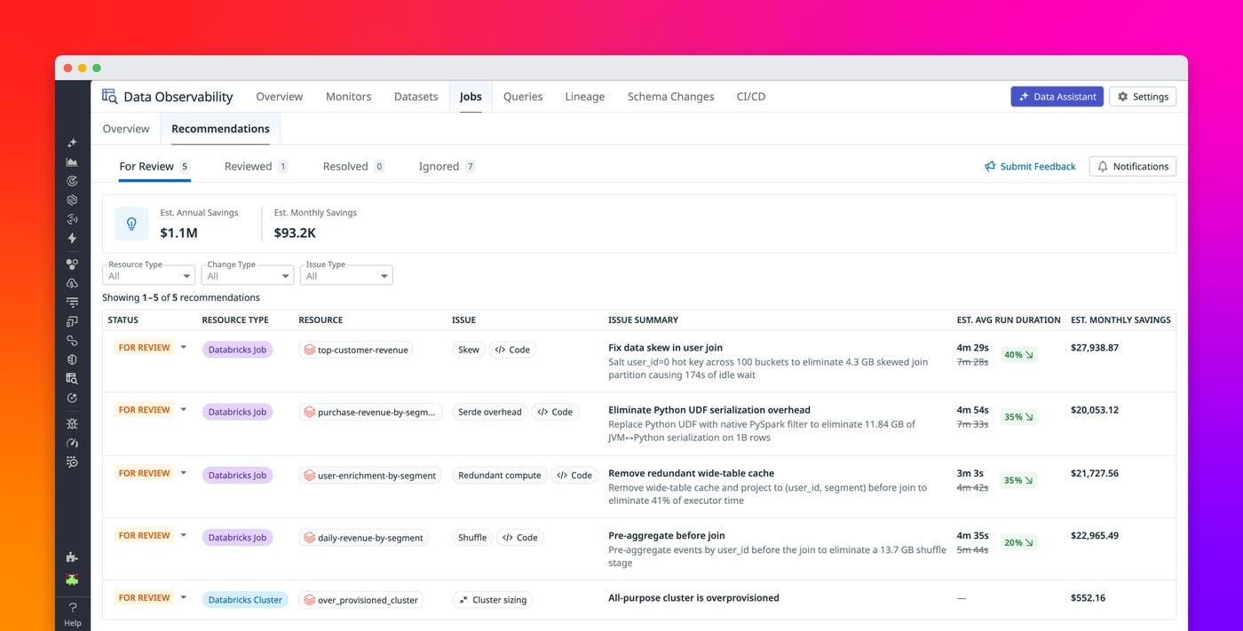The height and width of the screenshot is (631, 1243).
Task: Open the Change Type filter dropdown
Action: pos(248,275)
